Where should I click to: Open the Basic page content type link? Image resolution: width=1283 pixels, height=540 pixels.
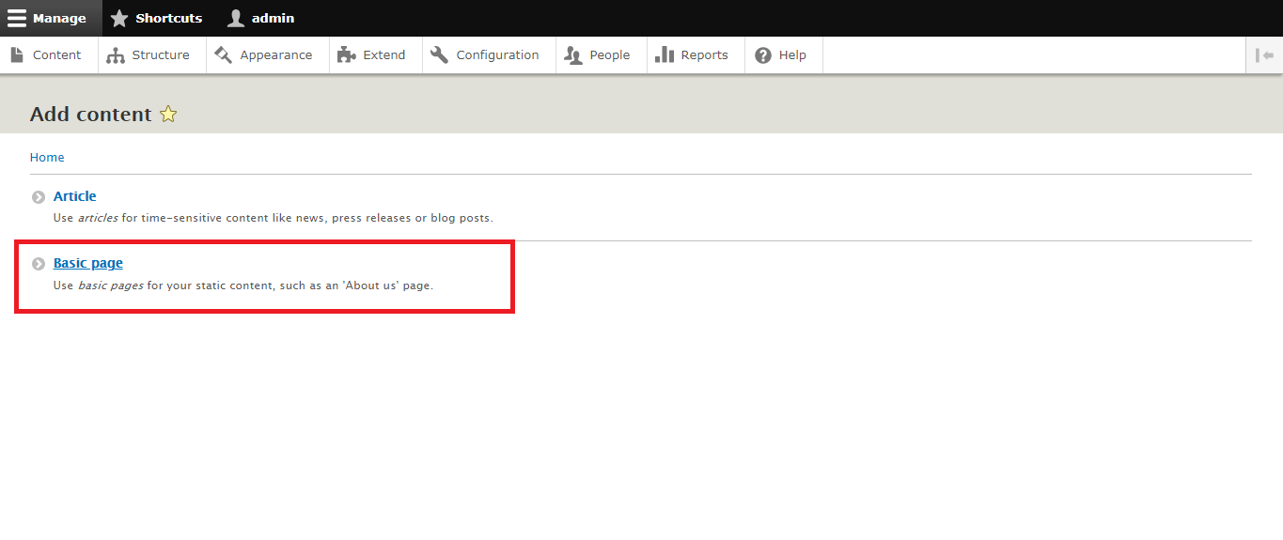click(x=88, y=263)
